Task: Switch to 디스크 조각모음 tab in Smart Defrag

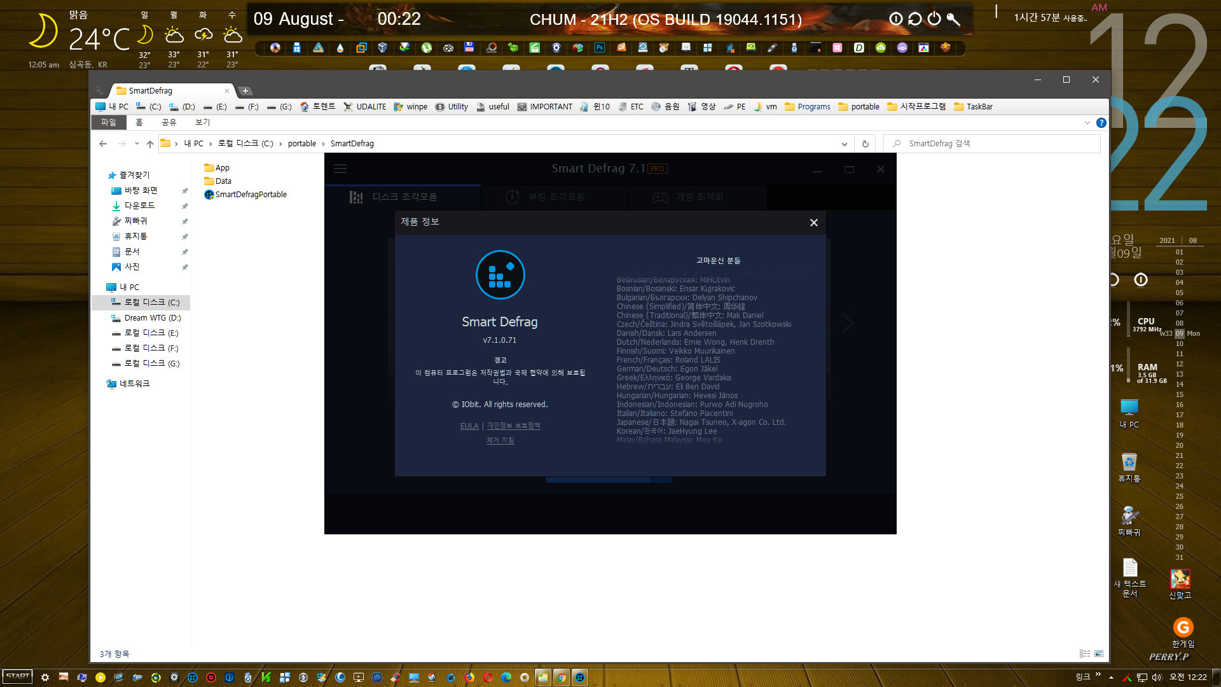Action: click(403, 197)
